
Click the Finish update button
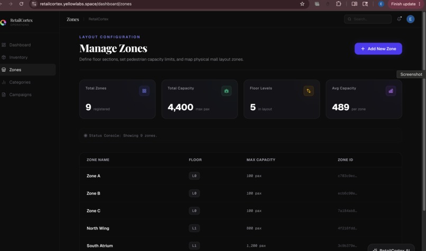(405, 4)
